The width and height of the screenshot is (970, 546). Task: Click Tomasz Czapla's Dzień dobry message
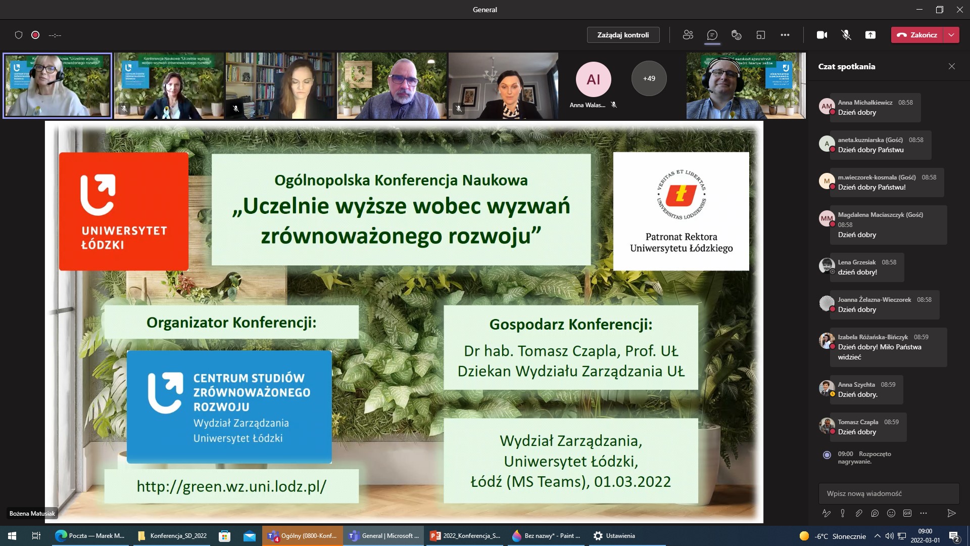(868, 427)
